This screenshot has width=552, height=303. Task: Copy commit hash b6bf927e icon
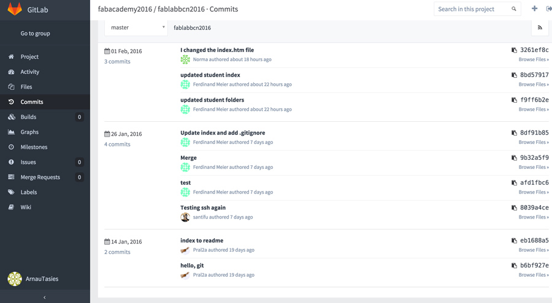click(x=514, y=266)
